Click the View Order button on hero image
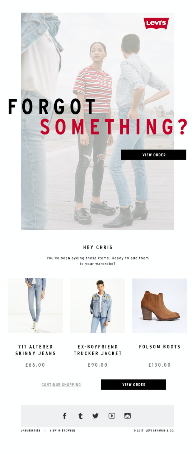192x454 pixels. (x=154, y=155)
